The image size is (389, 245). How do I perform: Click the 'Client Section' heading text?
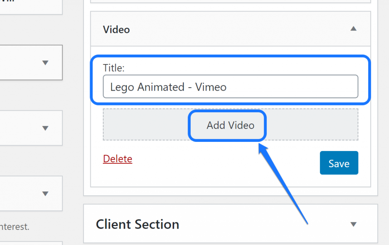tap(138, 224)
